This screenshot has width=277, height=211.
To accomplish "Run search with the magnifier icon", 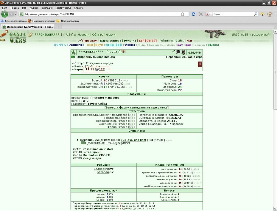I will tap(256, 14).
